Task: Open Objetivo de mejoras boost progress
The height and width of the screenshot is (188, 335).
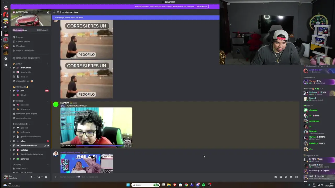Action: click(31, 30)
